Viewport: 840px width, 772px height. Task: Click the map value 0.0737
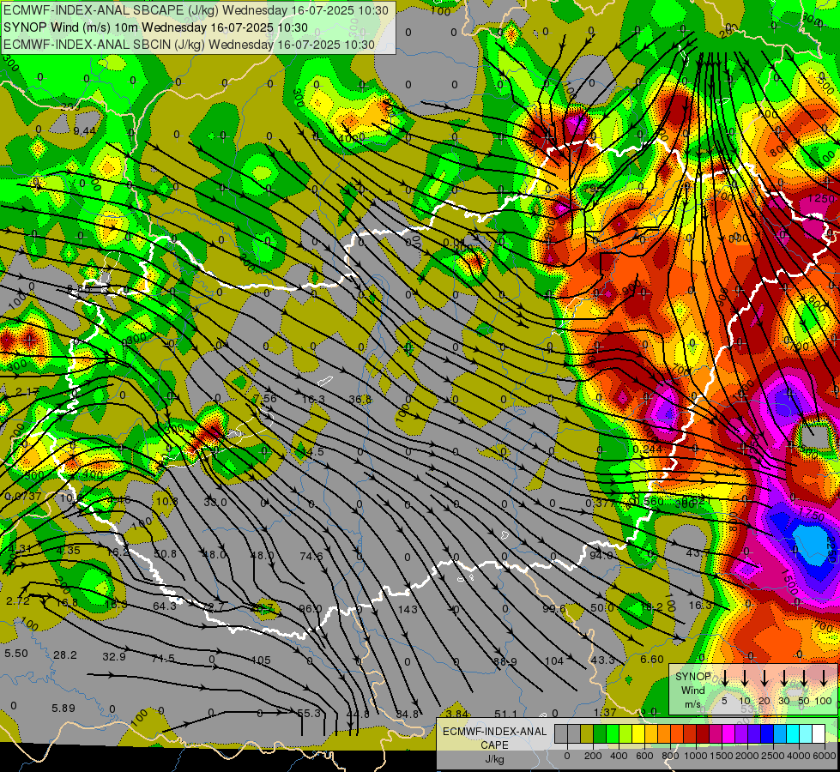(23, 497)
